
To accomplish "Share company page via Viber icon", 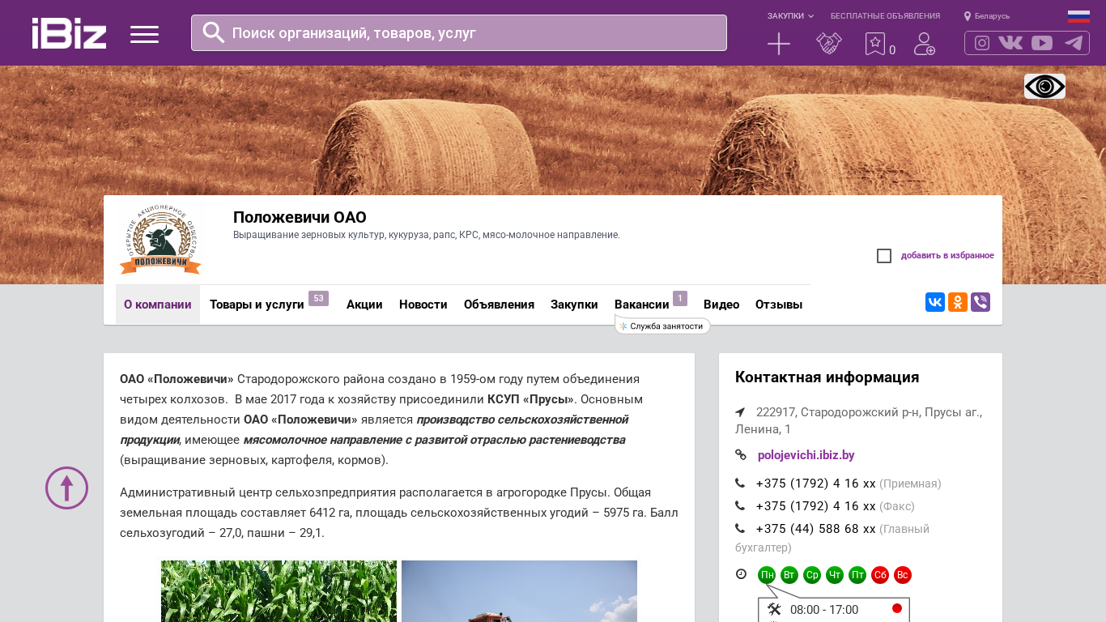I will 981,302.
